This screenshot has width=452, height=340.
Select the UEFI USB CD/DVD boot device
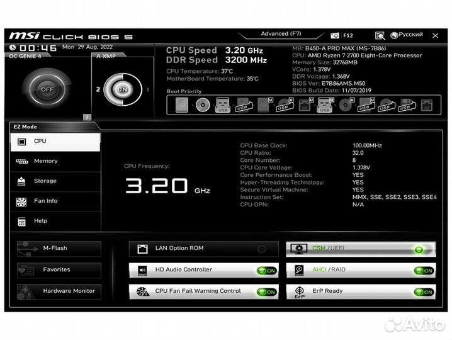pos(285,105)
